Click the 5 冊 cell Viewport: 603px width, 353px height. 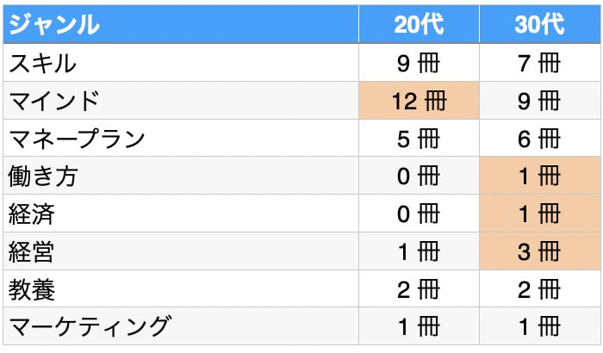pyautogui.click(x=419, y=139)
